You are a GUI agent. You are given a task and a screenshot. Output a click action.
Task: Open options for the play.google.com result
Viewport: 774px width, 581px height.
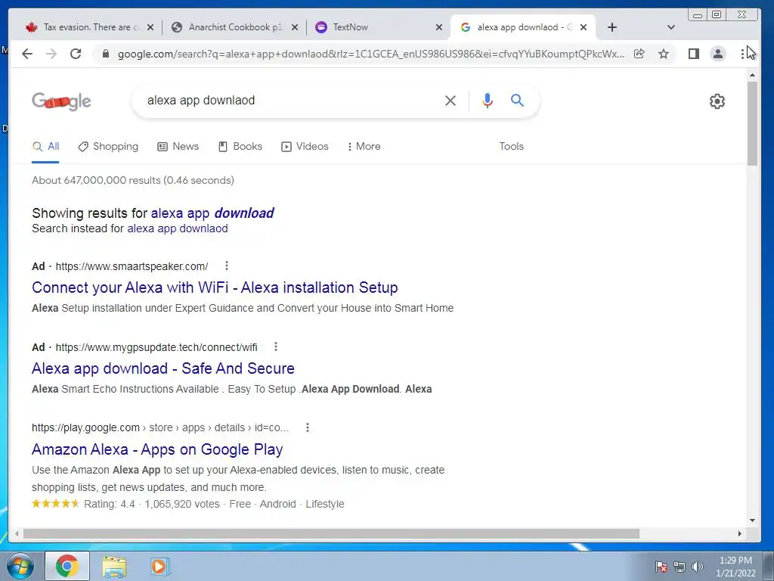tap(308, 427)
